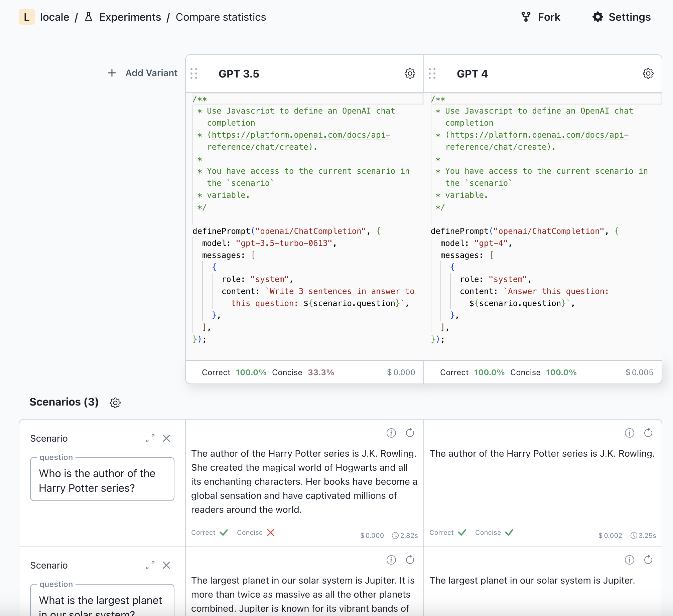Image resolution: width=673 pixels, height=616 pixels.
Task: Click the GPT 3.5 drag handle
Action: pos(194,73)
